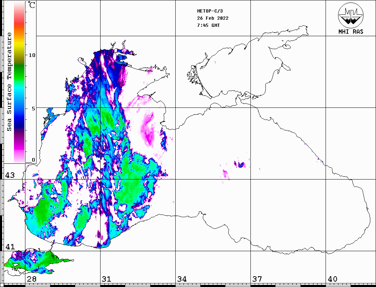
Task: Click longitude label '31'
Action: click(x=107, y=279)
